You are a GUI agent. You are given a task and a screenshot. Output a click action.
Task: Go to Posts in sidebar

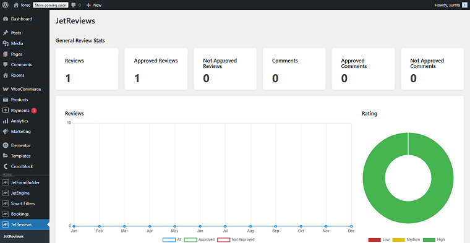click(25, 33)
